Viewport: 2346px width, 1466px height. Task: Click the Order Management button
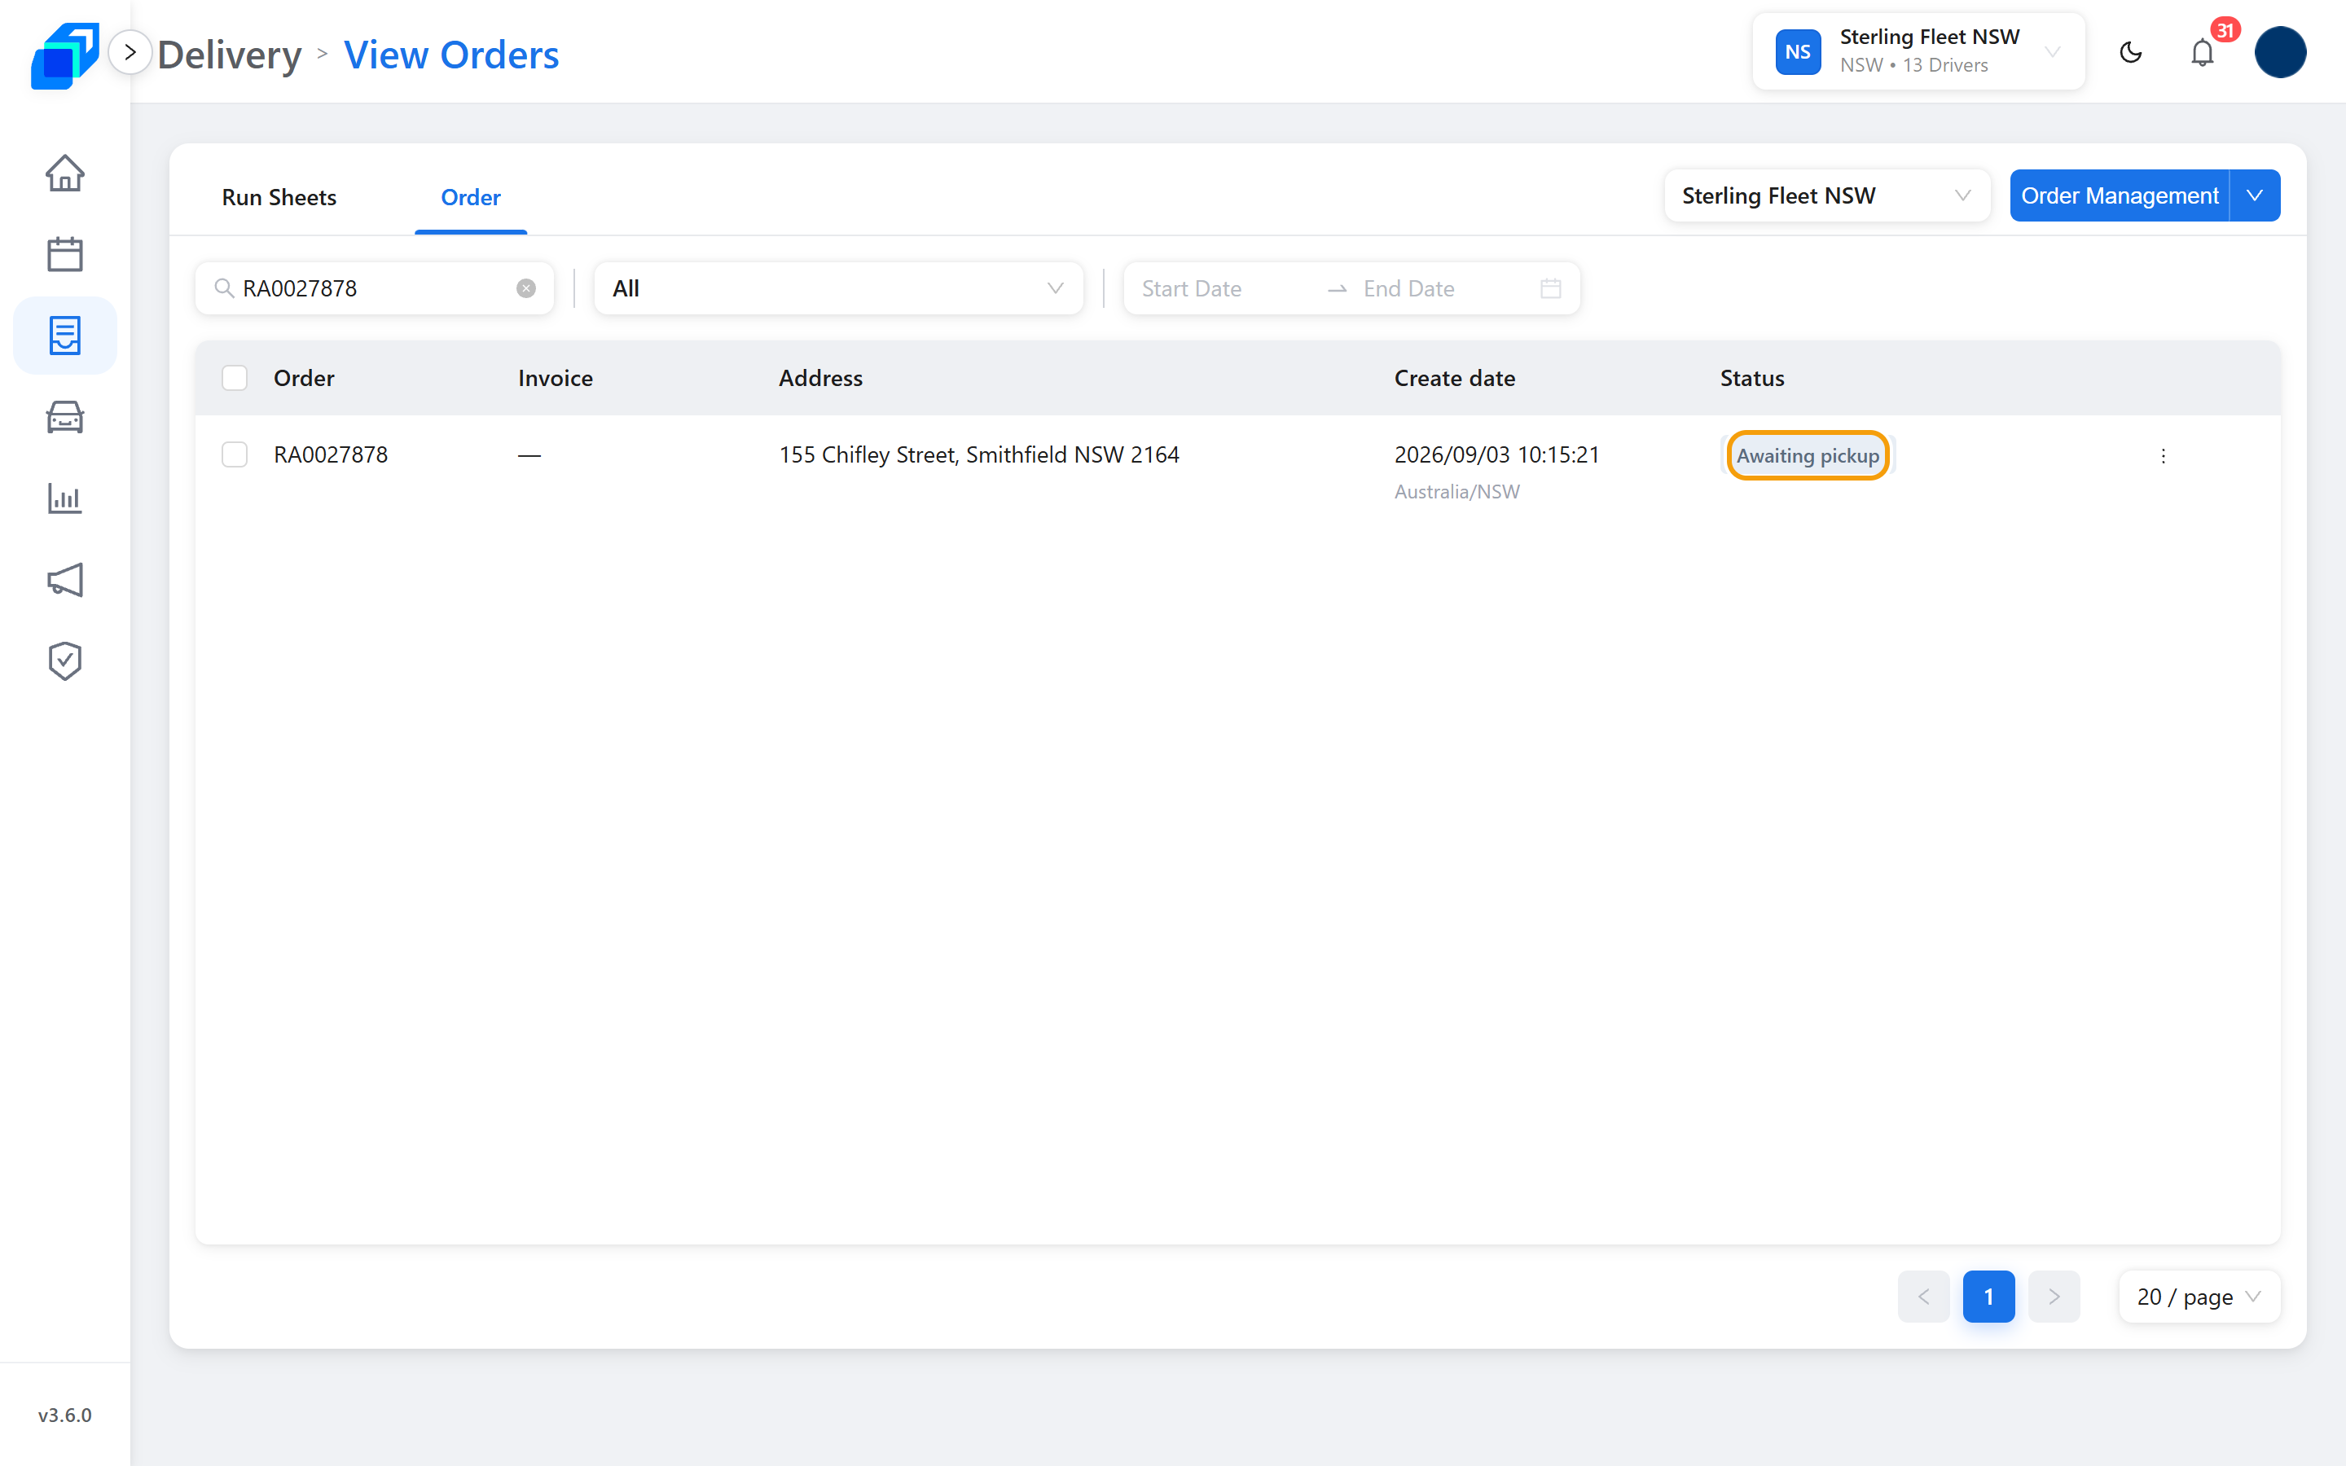[x=2120, y=195]
